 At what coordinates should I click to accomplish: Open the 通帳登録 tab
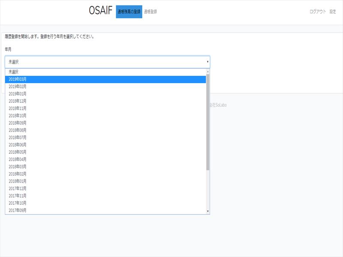(150, 12)
